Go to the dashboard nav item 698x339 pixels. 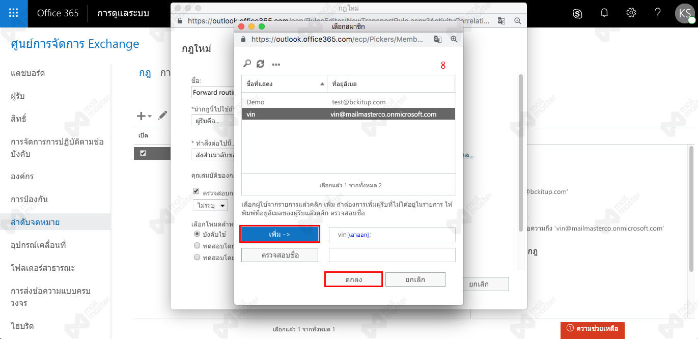pos(28,73)
